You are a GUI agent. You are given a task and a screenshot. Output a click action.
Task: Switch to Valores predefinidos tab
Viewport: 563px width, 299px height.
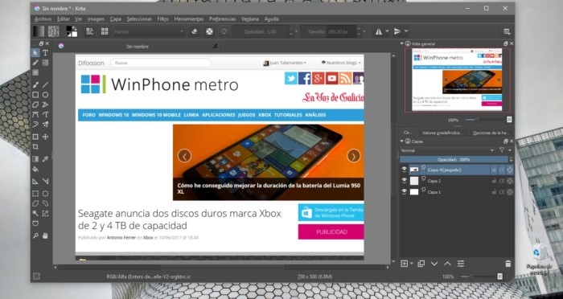click(x=442, y=133)
